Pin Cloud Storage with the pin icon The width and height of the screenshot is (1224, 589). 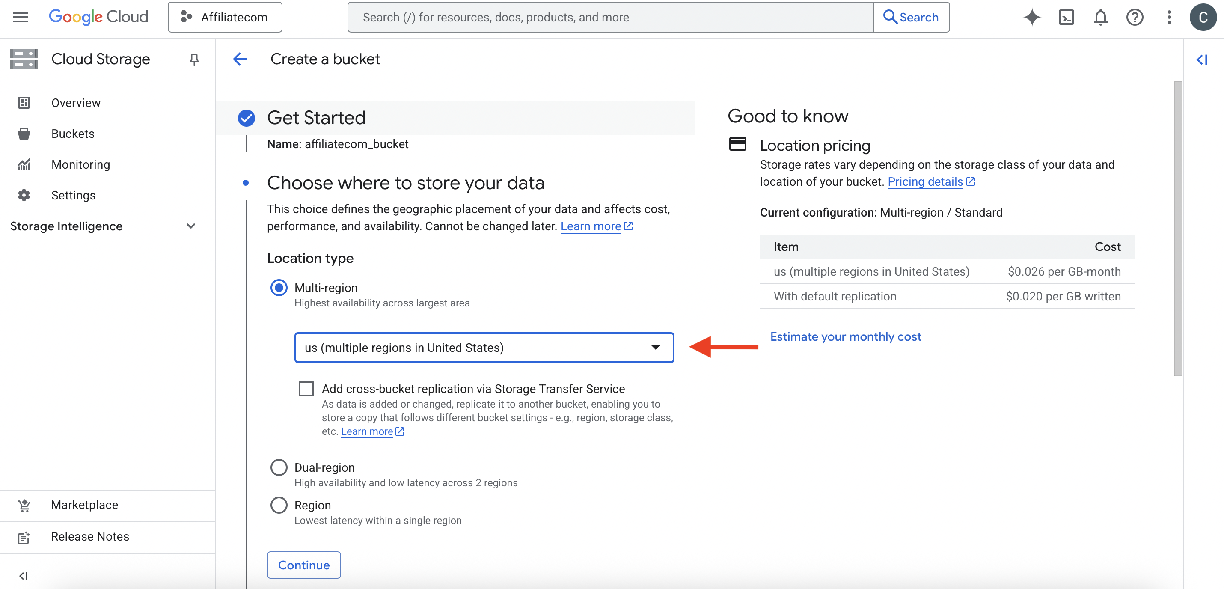[194, 59]
